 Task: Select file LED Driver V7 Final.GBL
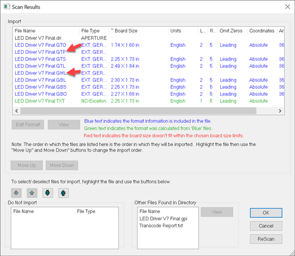pyautogui.click(x=40, y=80)
